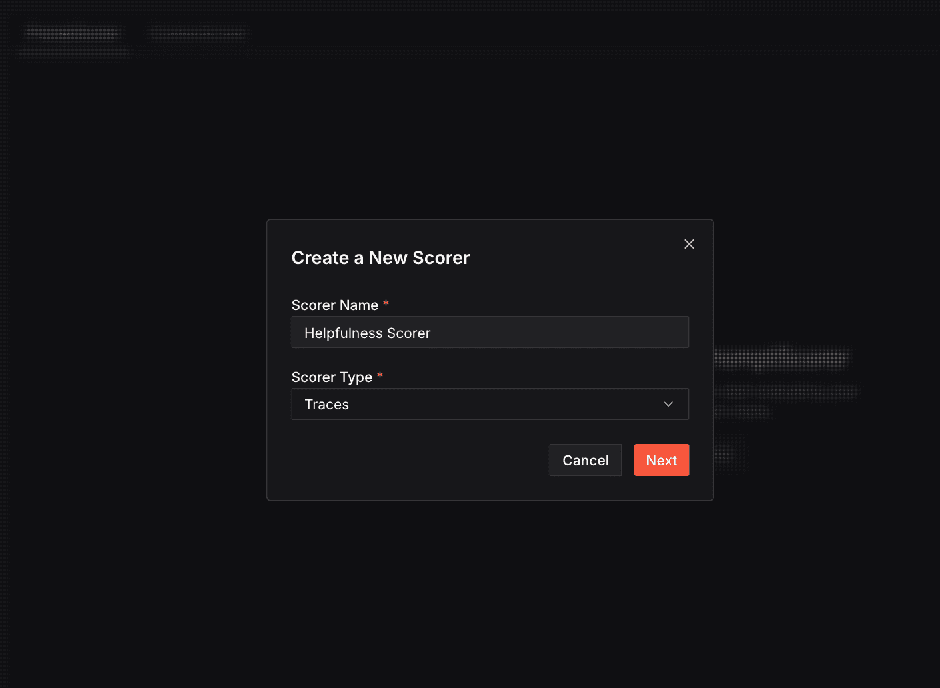Cancel the scorer creation
The width and height of the screenshot is (940, 688).
click(x=585, y=460)
